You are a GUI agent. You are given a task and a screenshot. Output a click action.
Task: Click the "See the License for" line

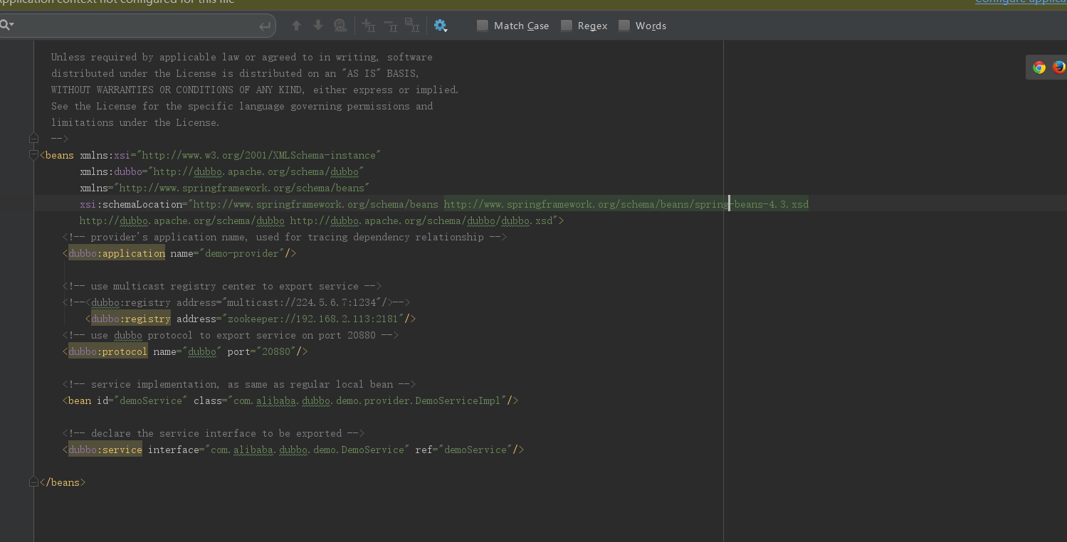(242, 106)
